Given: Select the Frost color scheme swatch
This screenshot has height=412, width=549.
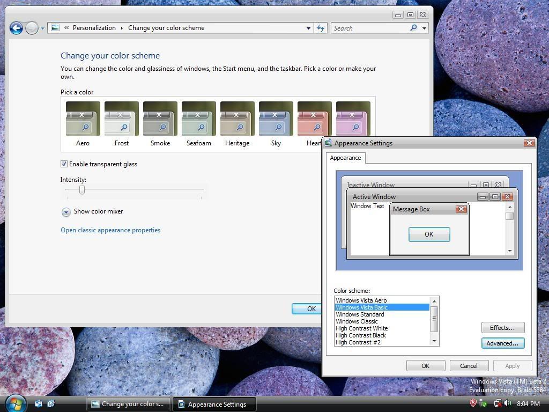Looking at the screenshot, I should [x=122, y=119].
